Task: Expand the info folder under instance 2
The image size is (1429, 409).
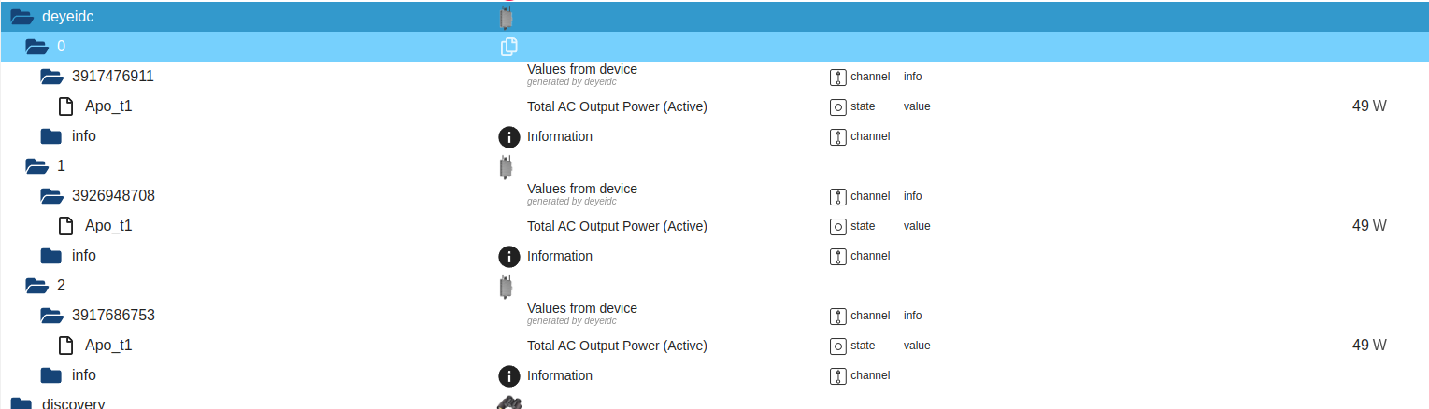Action: [51, 375]
